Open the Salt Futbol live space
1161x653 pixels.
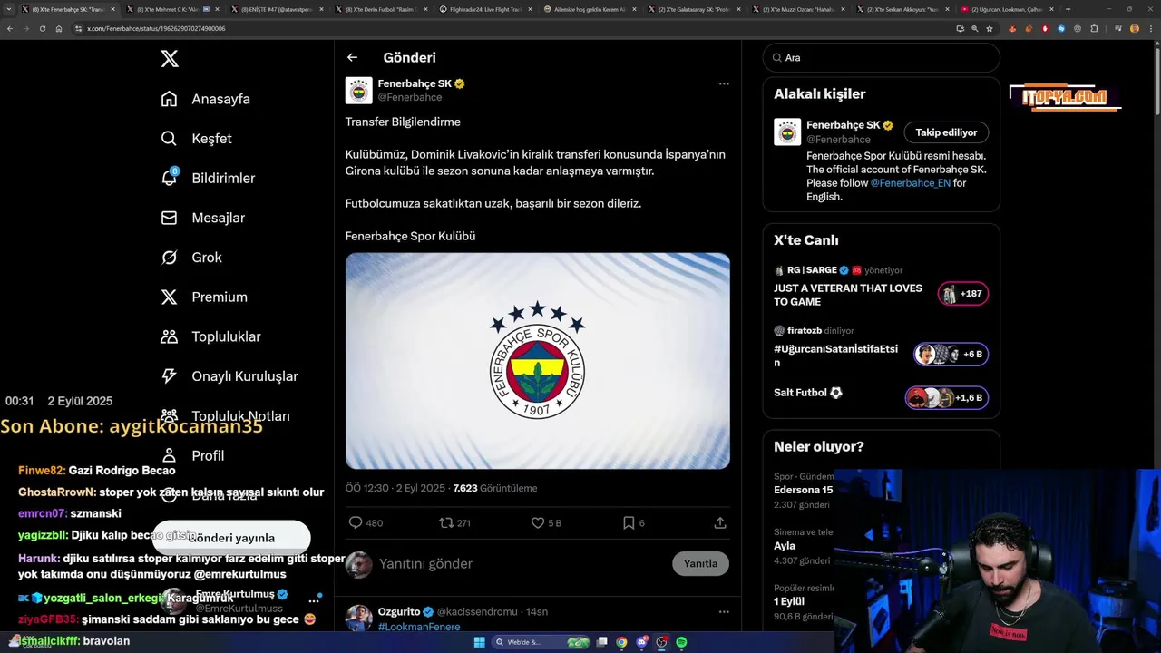[x=947, y=397]
